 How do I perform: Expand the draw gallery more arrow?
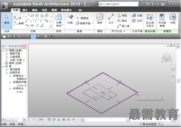click(x=51, y=27)
